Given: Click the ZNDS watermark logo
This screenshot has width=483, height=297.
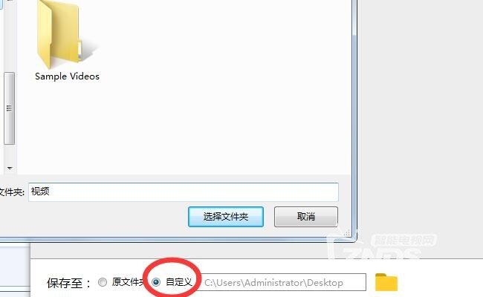Looking at the screenshot, I should (382, 248).
